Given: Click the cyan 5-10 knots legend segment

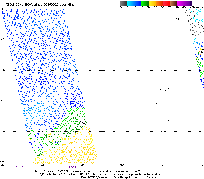Looking at the screenshot, I should pos(131,3).
